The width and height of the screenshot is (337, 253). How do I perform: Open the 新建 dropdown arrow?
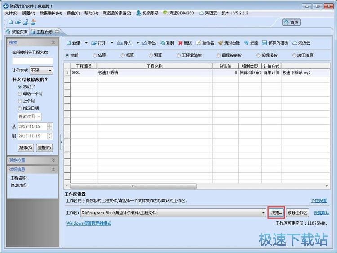(86, 43)
